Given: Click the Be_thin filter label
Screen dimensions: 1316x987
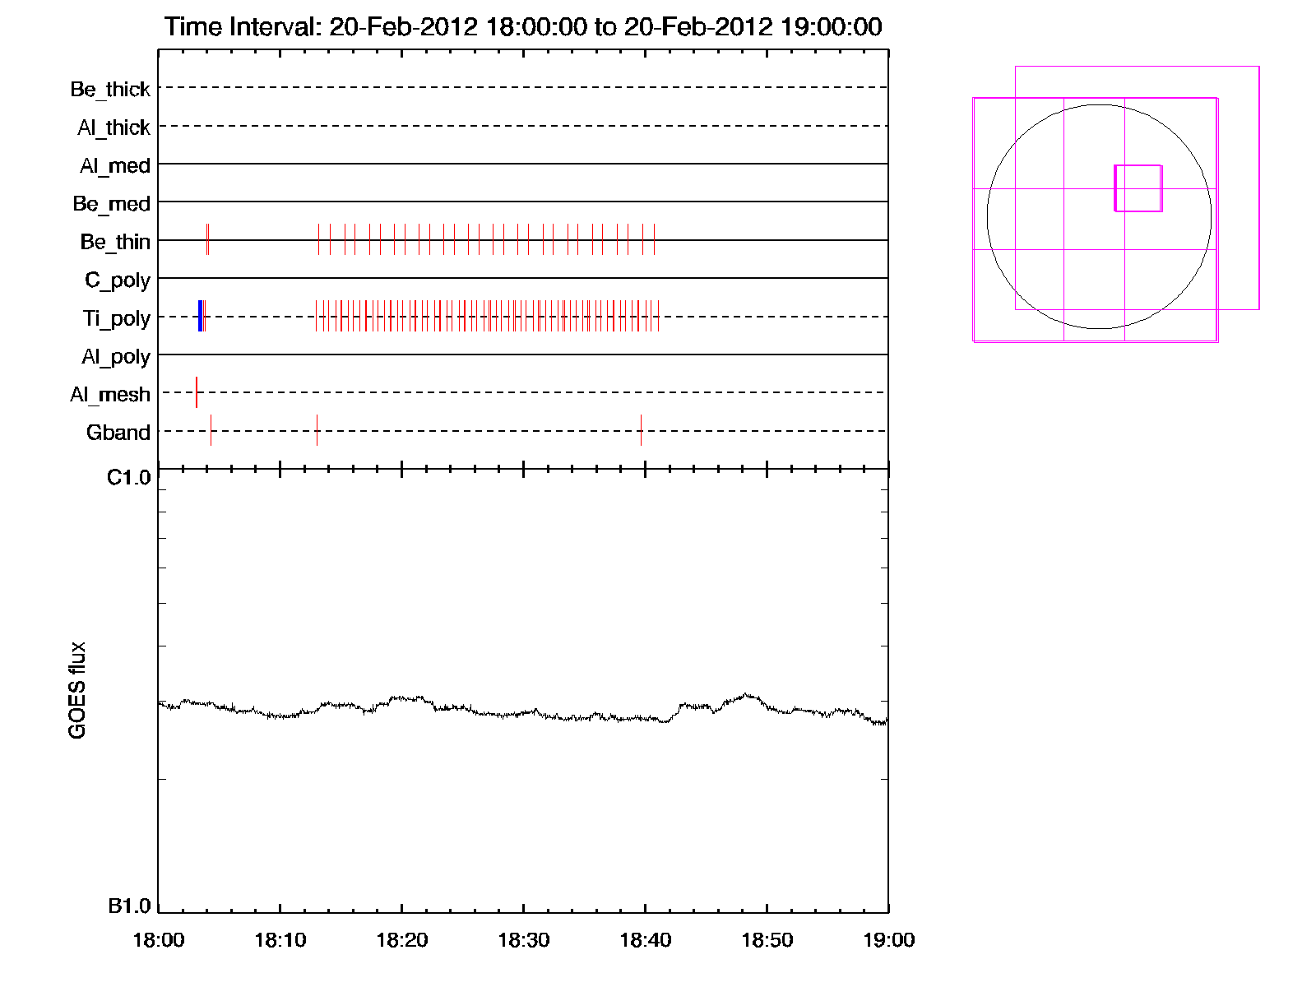Looking at the screenshot, I should [x=115, y=242].
